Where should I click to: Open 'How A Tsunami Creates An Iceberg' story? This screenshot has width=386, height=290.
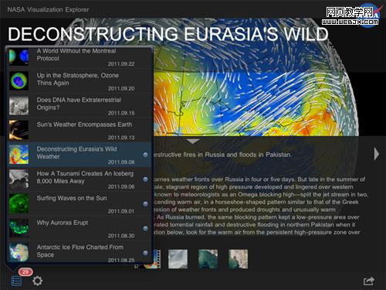tap(80, 179)
